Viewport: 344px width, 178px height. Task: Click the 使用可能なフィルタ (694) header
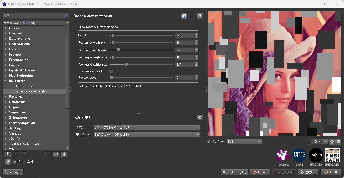pos(34,23)
